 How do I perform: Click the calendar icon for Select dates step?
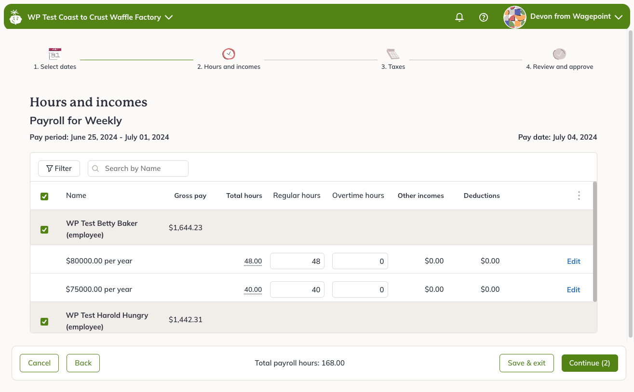[55, 53]
